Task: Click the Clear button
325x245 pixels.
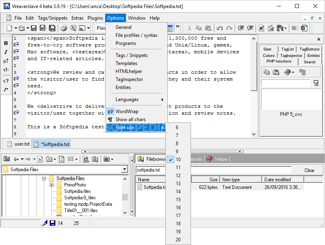Action: (x=309, y=170)
